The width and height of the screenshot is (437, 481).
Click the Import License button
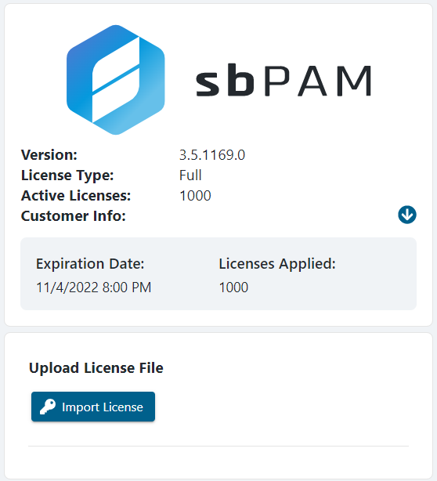93,407
